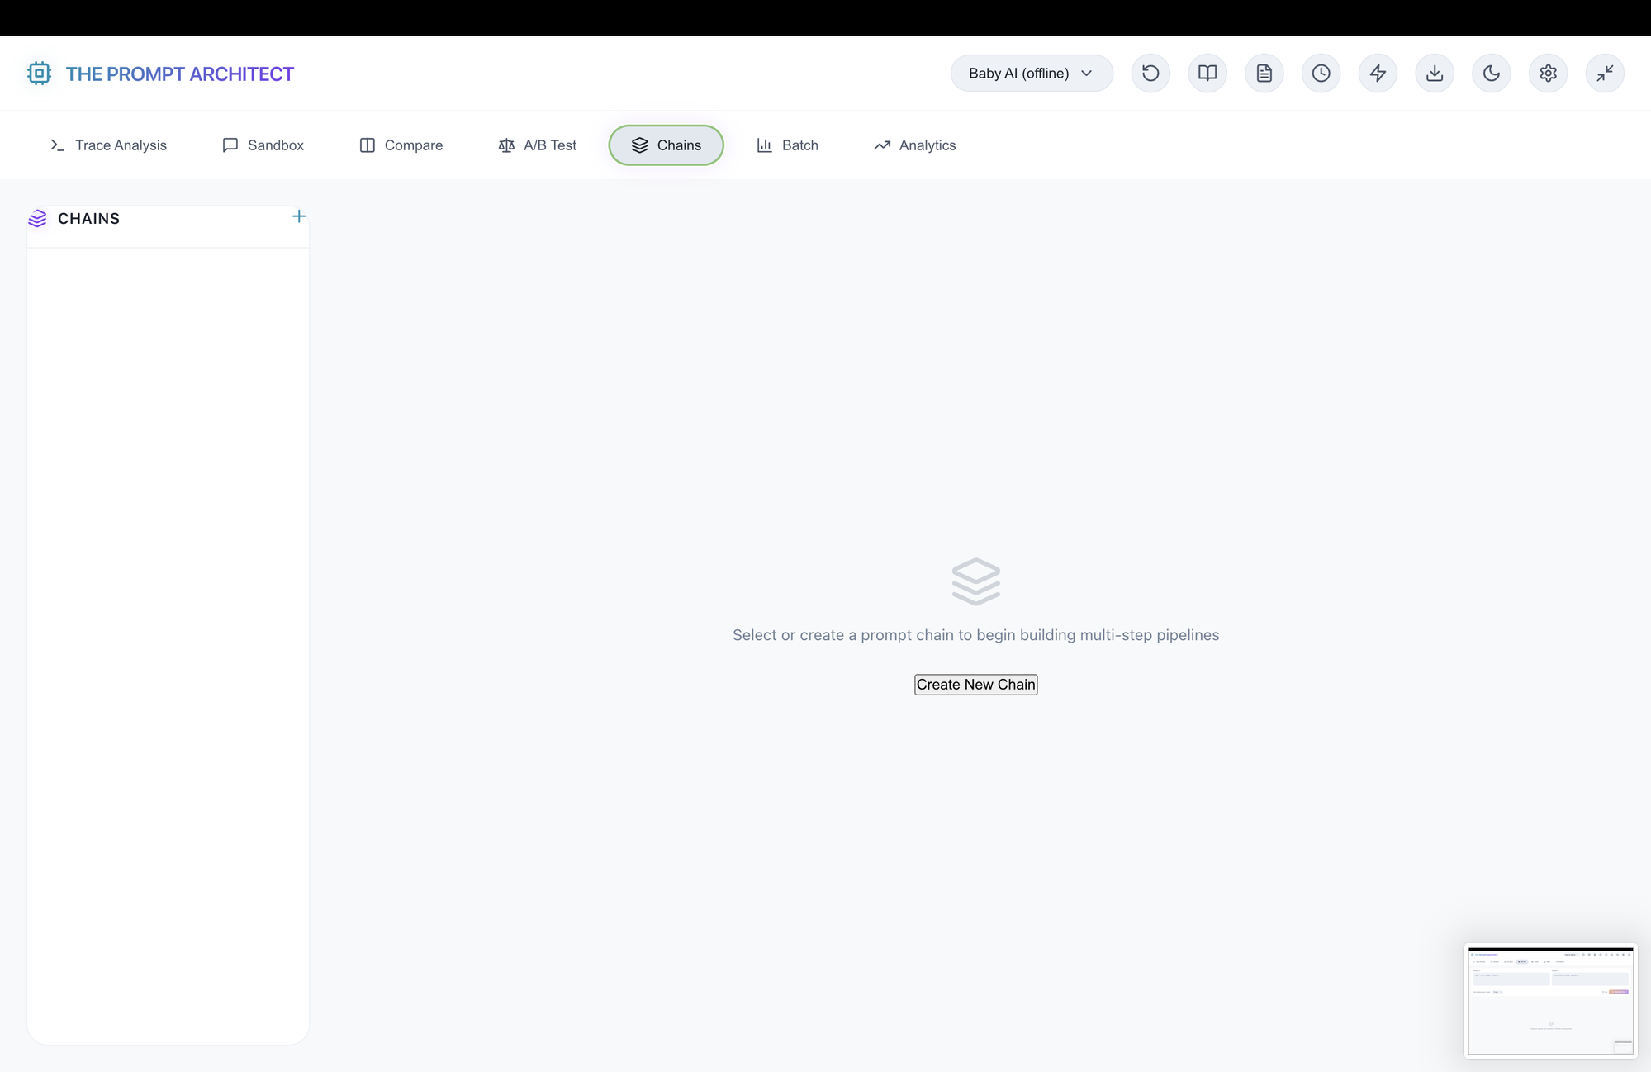1651x1072 pixels.
Task: Select the Chains tab
Action: coord(667,145)
